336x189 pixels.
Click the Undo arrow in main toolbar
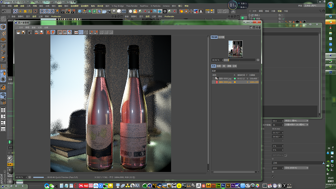[4, 11]
